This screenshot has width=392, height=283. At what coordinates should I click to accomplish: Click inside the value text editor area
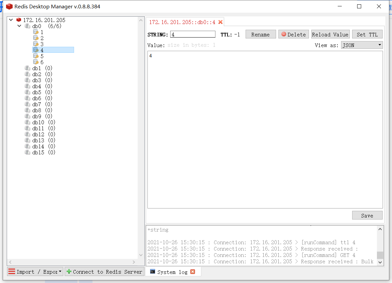tap(265, 130)
